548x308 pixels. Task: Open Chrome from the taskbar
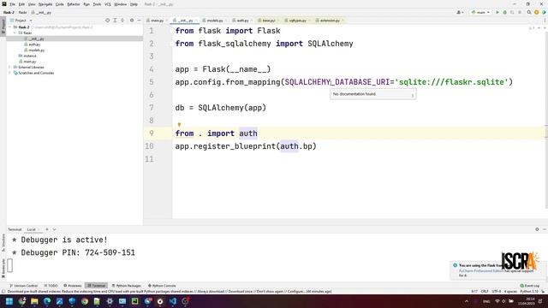85,301
